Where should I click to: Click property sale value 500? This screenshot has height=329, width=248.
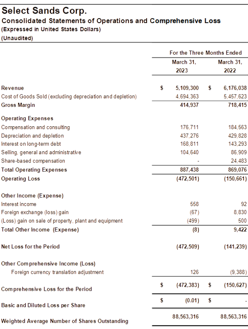click(242, 221)
